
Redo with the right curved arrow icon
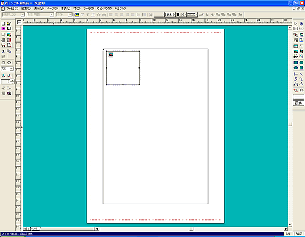pyautogui.click(x=9, y=63)
